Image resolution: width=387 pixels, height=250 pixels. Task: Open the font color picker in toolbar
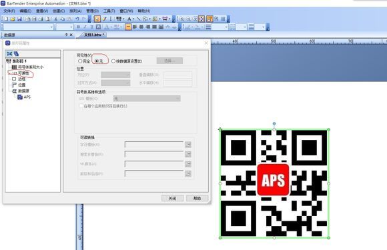(107, 27)
